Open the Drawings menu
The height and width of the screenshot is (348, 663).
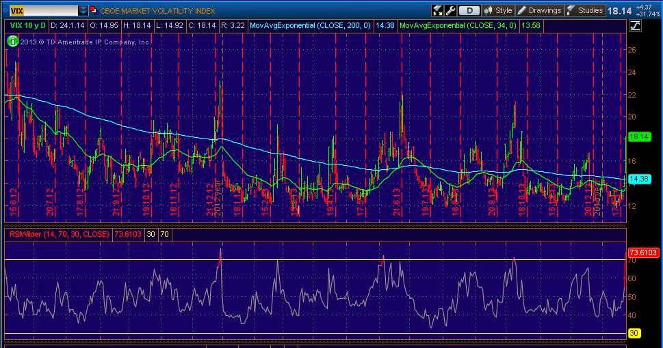click(x=540, y=10)
